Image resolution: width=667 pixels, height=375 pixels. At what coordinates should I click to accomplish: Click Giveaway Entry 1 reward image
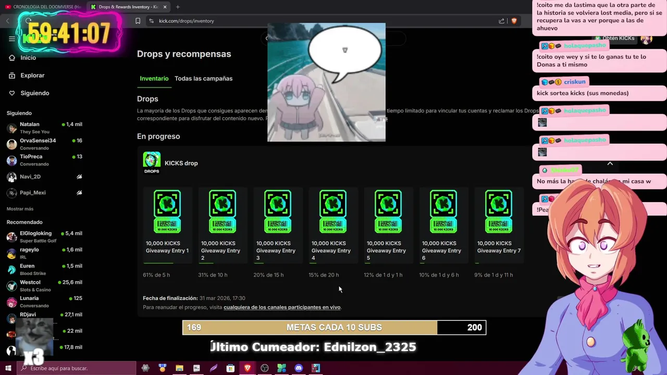tap(167, 211)
